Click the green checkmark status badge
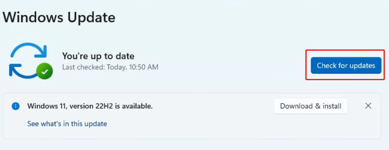 tap(45, 71)
